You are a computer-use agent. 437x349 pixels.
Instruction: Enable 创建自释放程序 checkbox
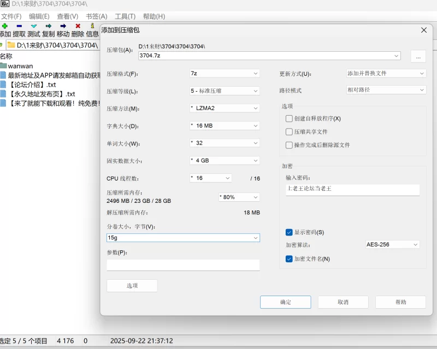(289, 118)
